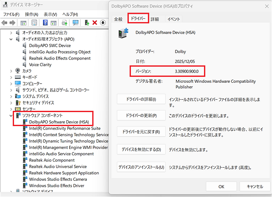Screen dimensions: 272x197
Task: Select Intel(R) Context Sensing Technology Service
Action: click(69, 135)
